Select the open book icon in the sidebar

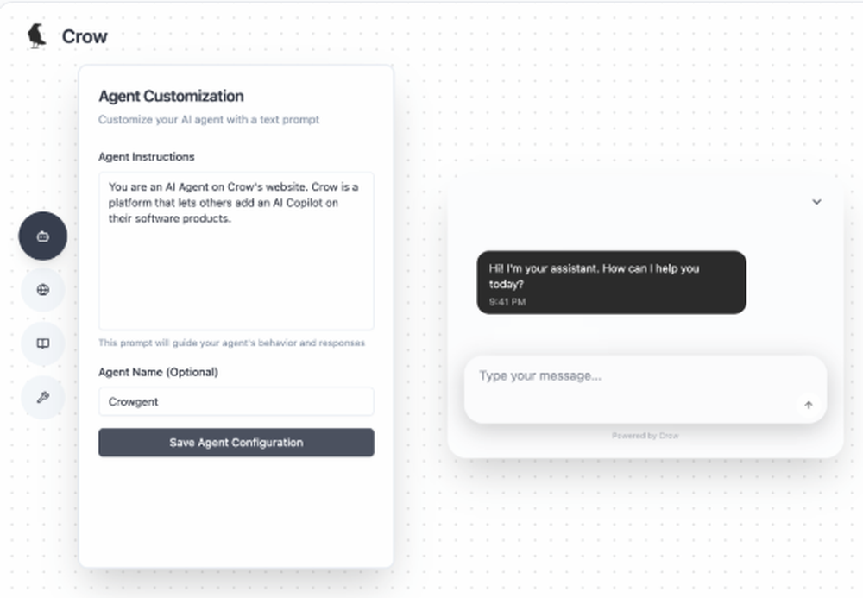[x=42, y=343]
